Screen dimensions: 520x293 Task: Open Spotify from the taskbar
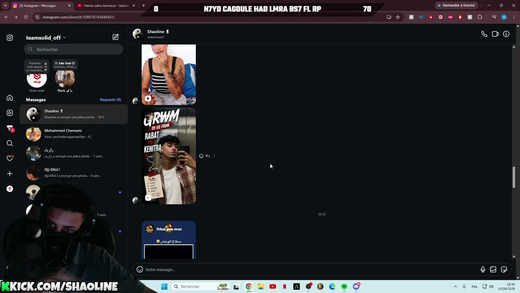click(344, 286)
